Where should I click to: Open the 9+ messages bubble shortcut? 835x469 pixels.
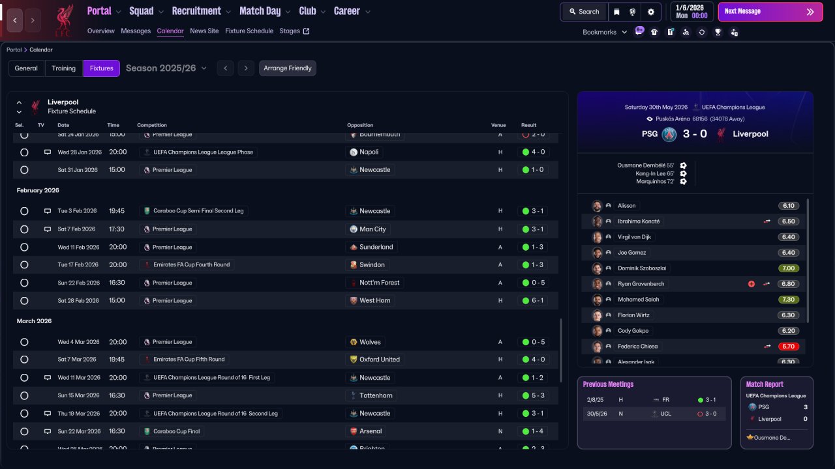pos(639,31)
